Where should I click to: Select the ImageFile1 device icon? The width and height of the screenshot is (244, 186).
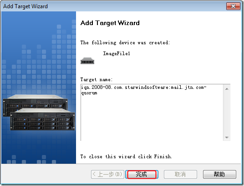tap(87, 61)
